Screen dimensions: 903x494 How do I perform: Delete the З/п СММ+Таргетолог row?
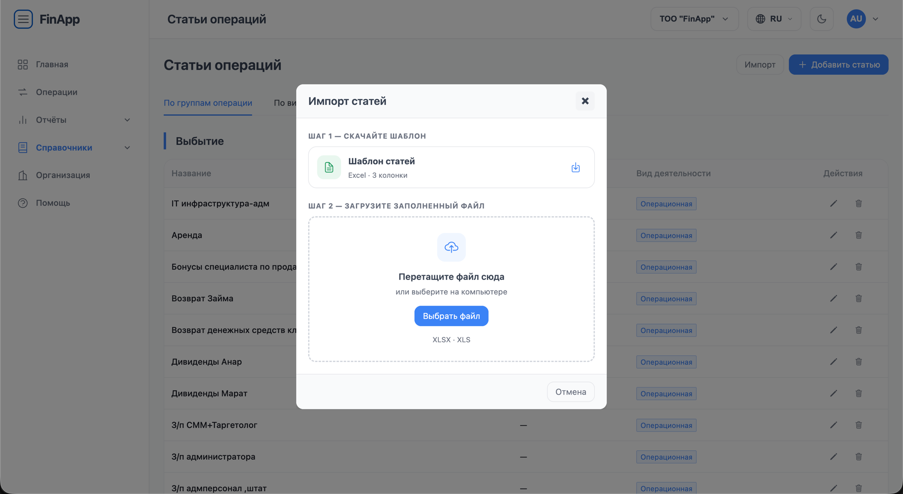pos(858,425)
